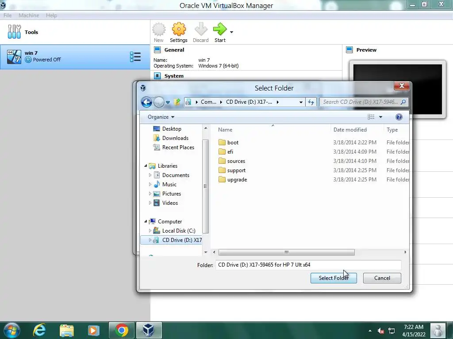Expand the Documents library node
The height and width of the screenshot is (339, 453).
150,175
